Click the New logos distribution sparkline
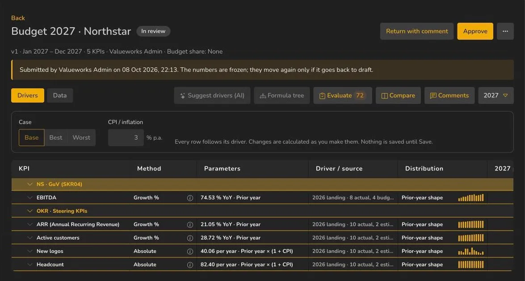525x281 pixels. click(471, 251)
